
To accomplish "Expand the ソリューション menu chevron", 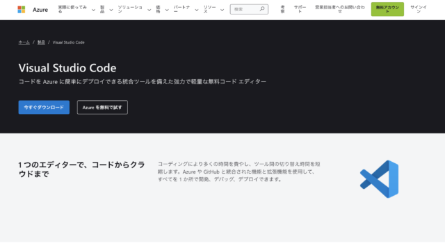I will click(149, 10).
